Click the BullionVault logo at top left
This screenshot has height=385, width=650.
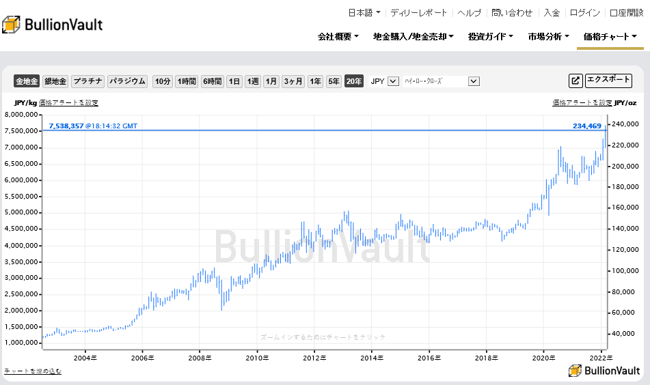(x=52, y=25)
